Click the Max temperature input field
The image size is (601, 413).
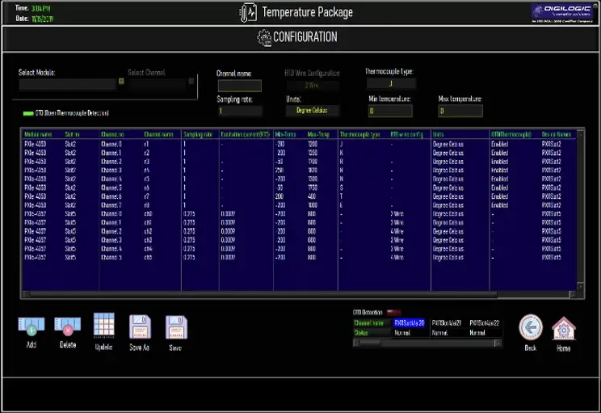(460, 111)
